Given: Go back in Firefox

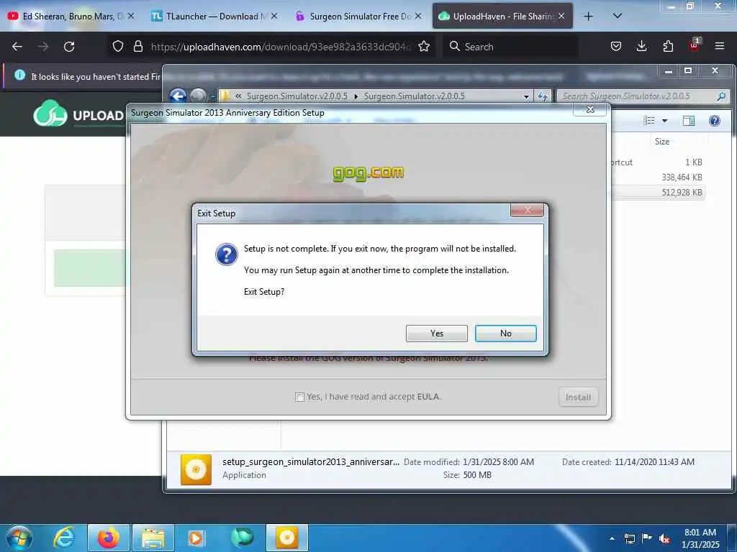Looking at the screenshot, I should coord(17,47).
